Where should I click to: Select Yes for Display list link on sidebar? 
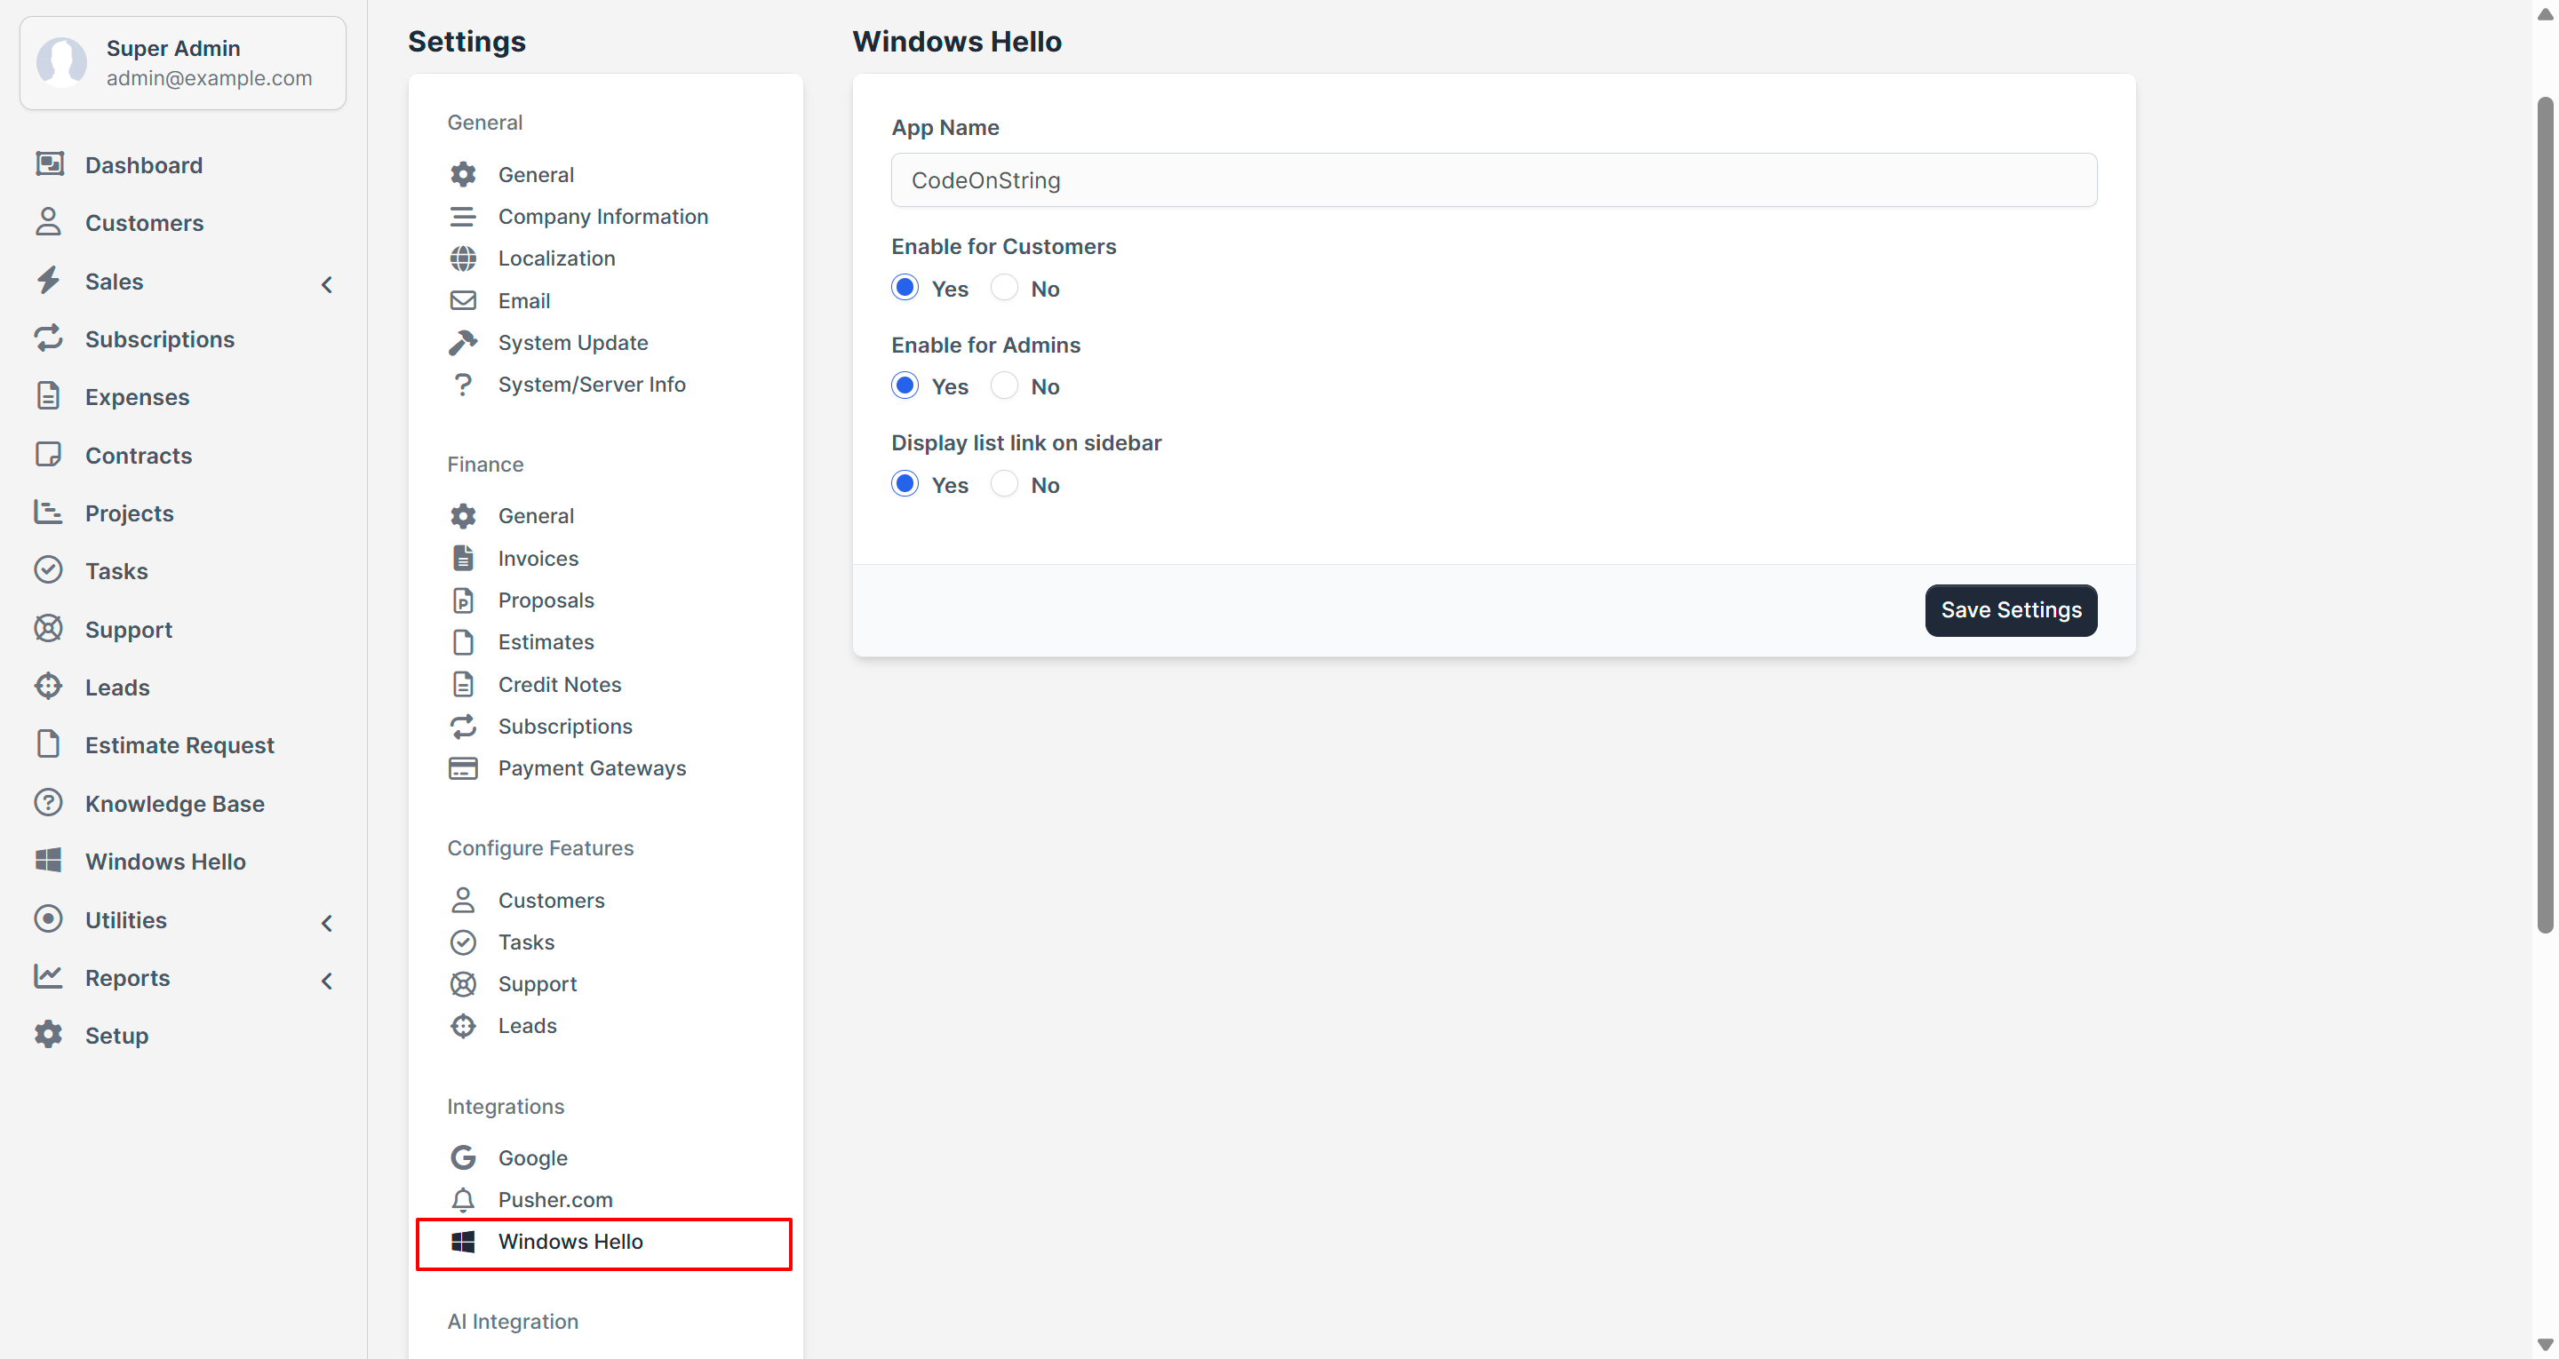[905, 484]
